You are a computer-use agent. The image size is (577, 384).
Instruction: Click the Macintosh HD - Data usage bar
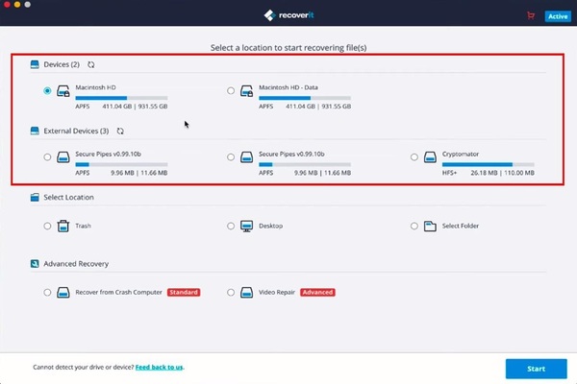tap(305, 98)
